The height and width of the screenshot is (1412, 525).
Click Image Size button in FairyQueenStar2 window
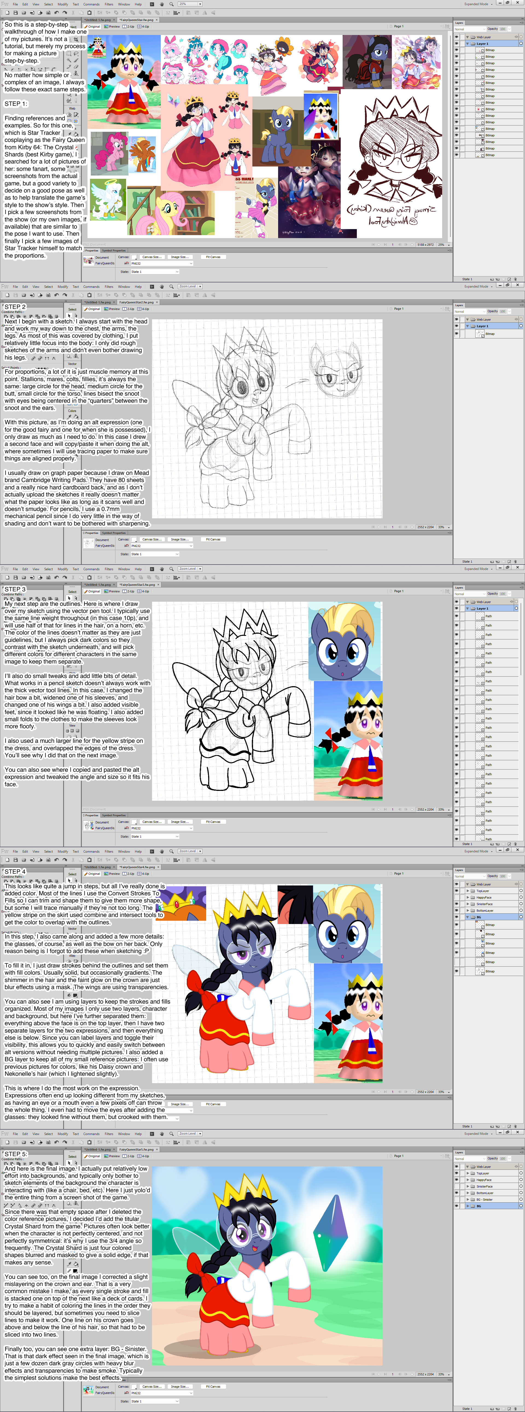click(x=180, y=539)
